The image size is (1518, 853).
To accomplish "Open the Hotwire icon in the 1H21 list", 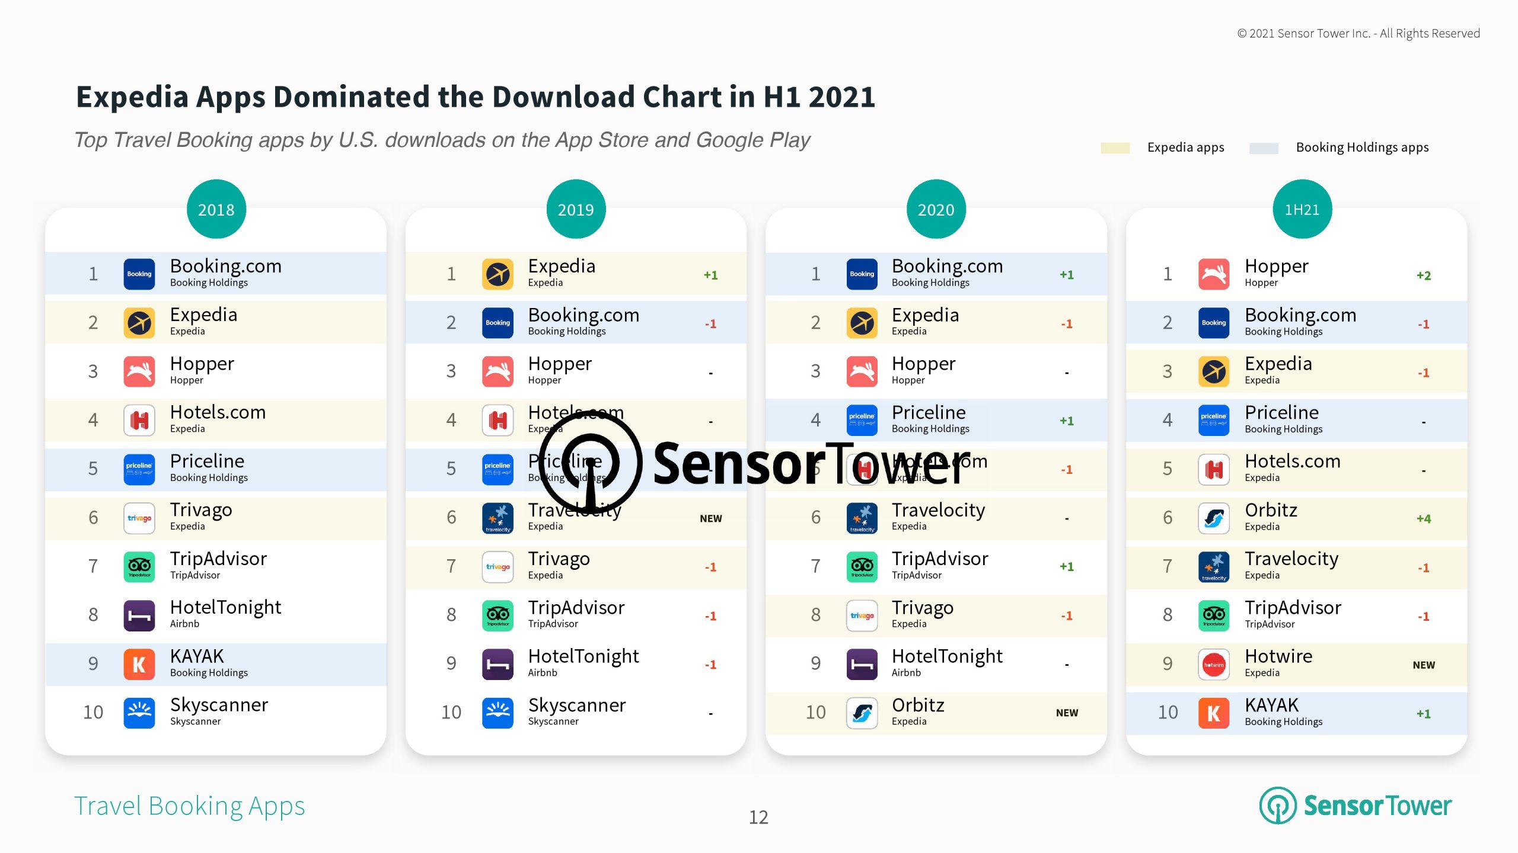I will tap(1213, 664).
